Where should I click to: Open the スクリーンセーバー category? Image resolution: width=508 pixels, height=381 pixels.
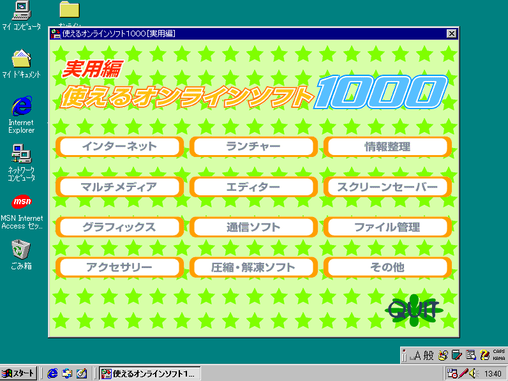tap(387, 187)
